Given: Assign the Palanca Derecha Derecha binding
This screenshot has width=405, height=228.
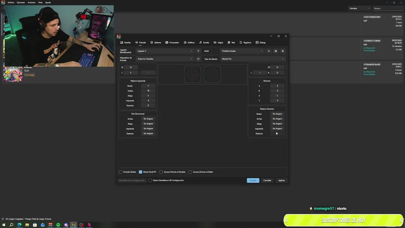Looking at the screenshot, I should tap(277, 134).
